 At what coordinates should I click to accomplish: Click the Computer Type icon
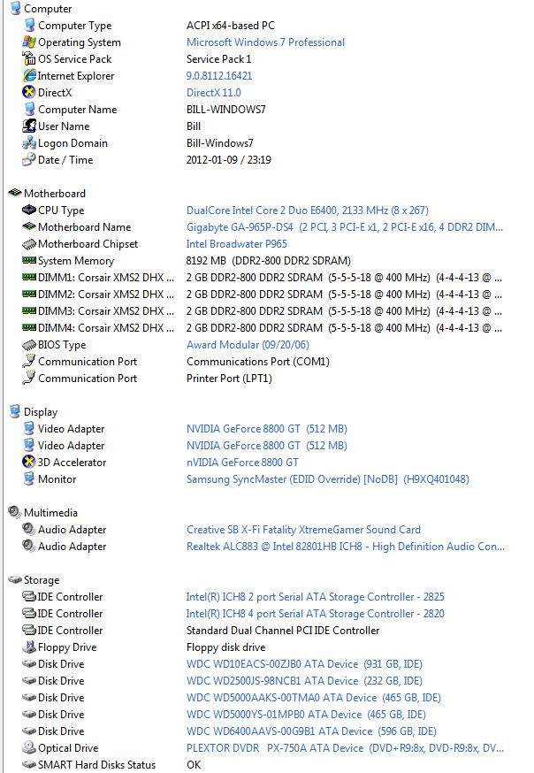tap(29, 25)
